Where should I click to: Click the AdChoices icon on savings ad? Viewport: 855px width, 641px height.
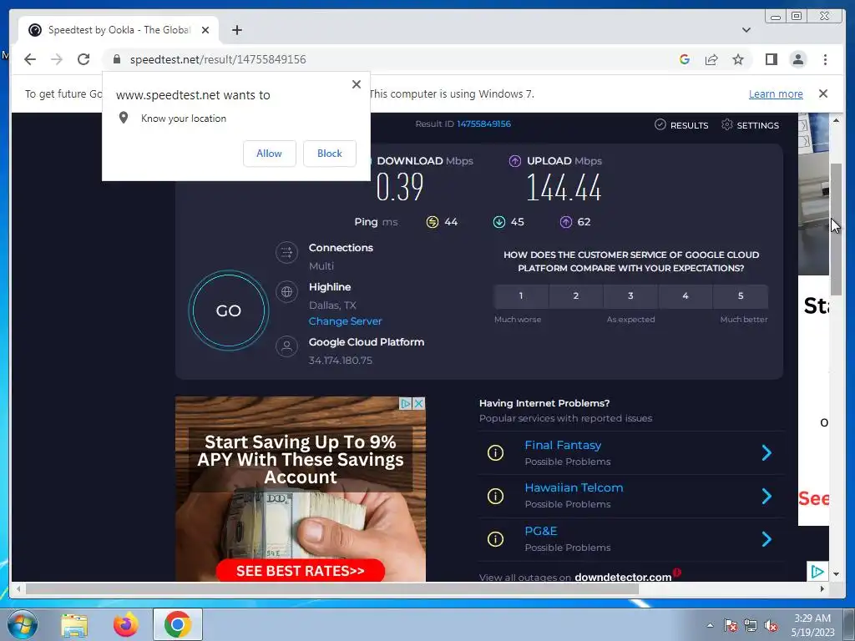click(x=406, y=403)
